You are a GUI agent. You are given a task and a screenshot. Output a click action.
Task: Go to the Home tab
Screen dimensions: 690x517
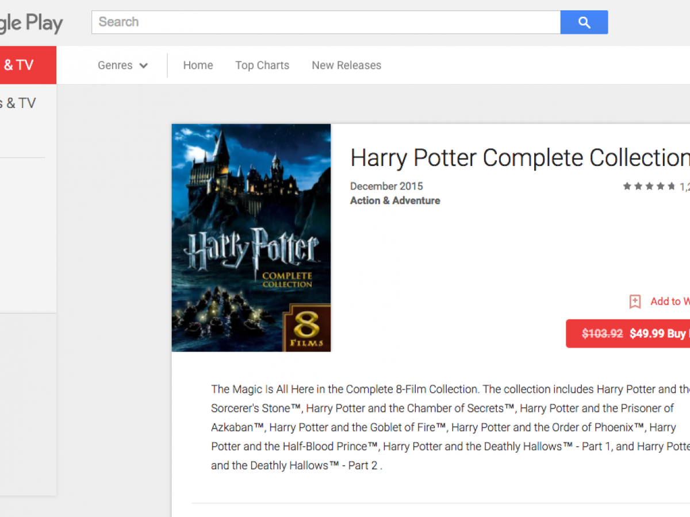[x=198, y=65]
